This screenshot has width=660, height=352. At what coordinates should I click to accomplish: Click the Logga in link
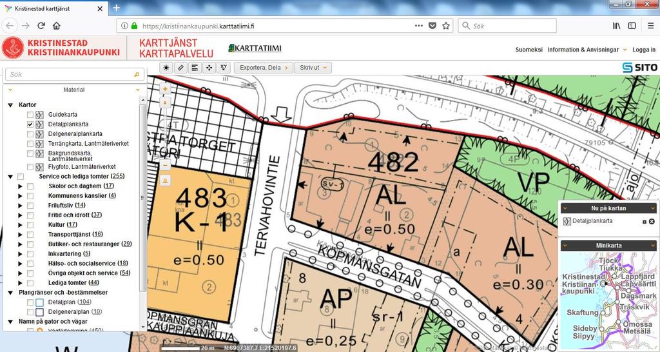click(644, 50)
